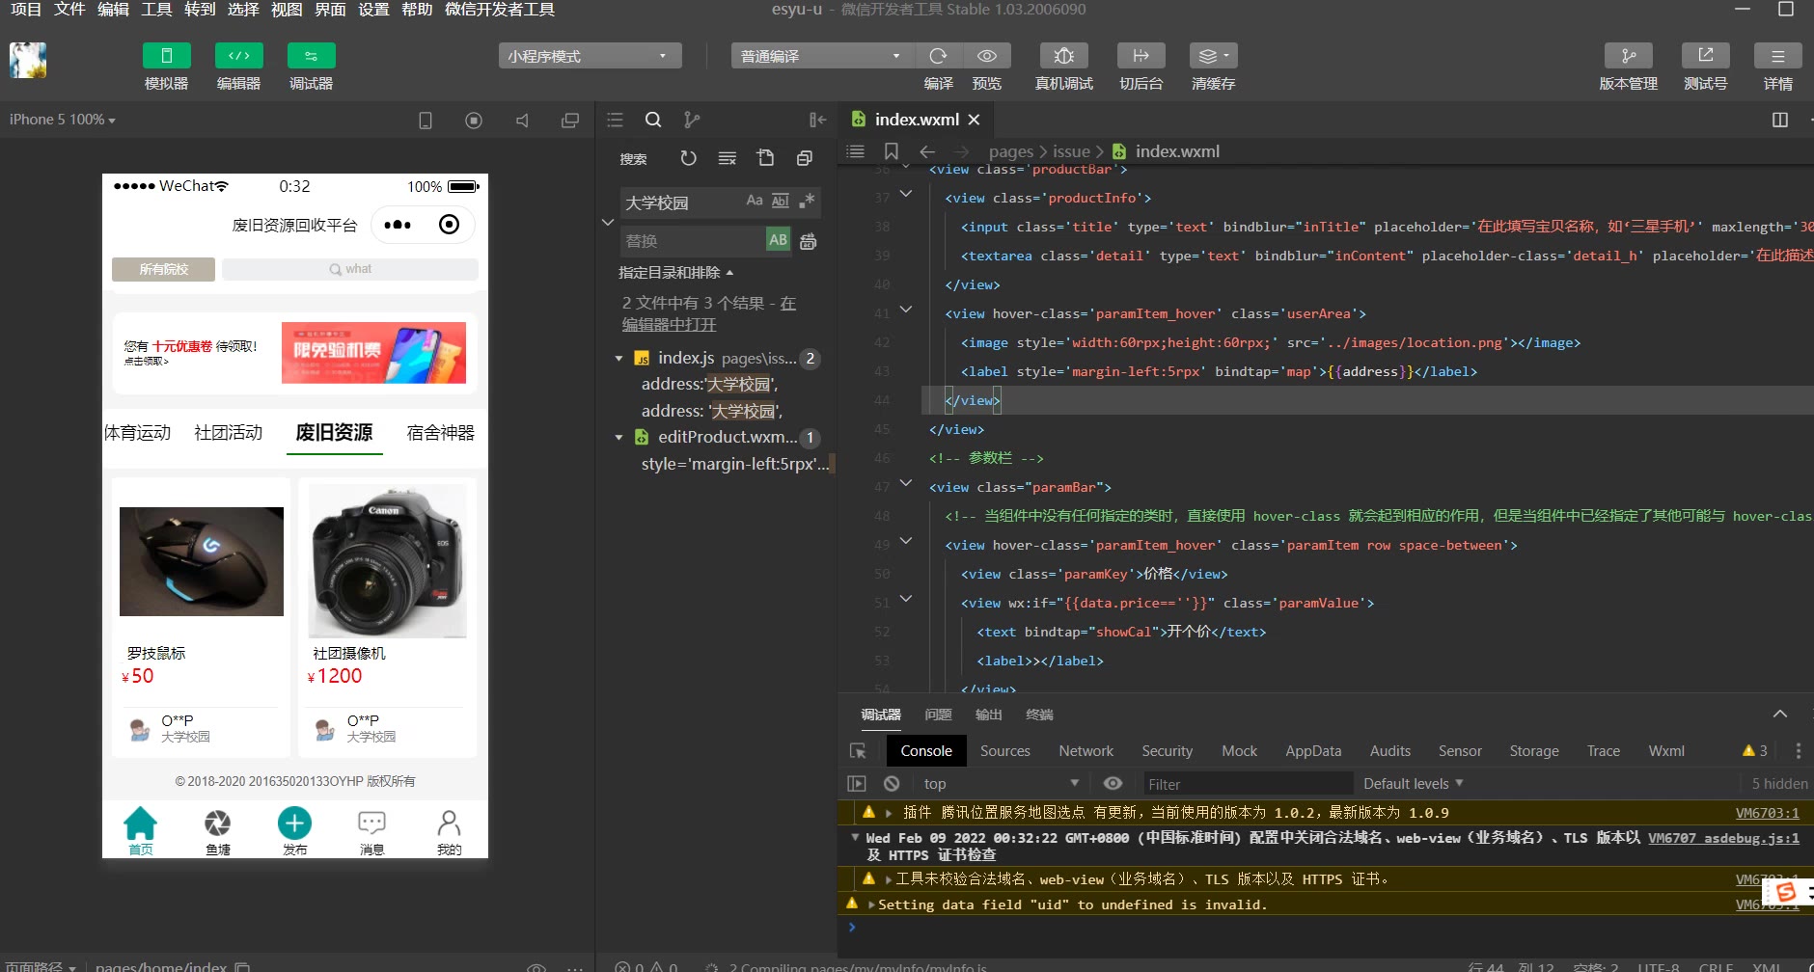Viewport: 1814px width, 972px height.
Task: Collapse the index.js search results
Action: click(x=619, y=359)
